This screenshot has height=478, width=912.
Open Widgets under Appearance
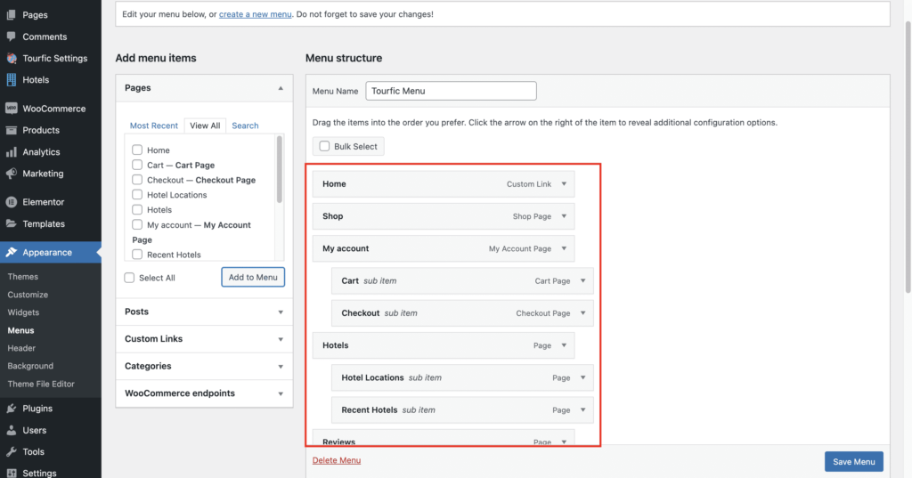[23, 312]
